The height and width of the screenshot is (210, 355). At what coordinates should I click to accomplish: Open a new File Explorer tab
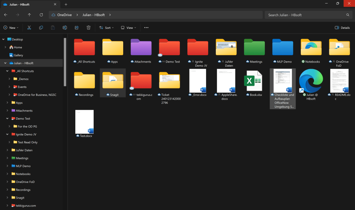(66, 5)
